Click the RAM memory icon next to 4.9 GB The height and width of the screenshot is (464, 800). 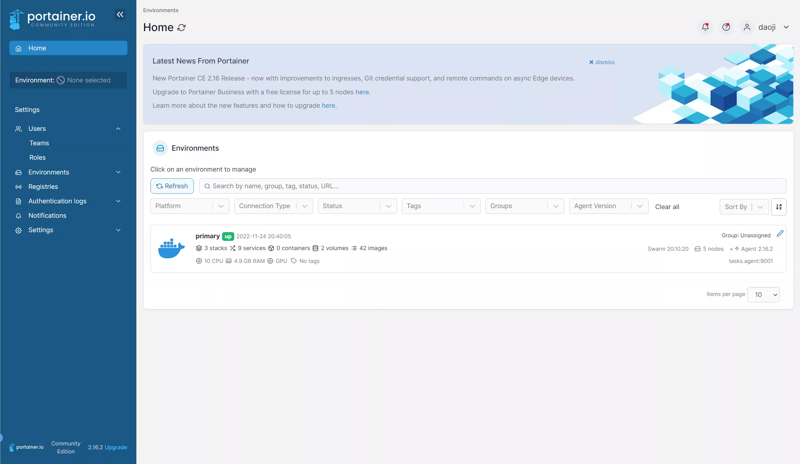point(228,261)
